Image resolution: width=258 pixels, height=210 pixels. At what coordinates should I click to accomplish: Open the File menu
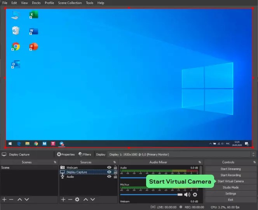[5, 3]
